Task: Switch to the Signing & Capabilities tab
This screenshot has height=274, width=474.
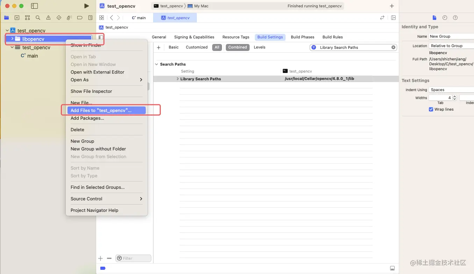Action: coord(194,37)
